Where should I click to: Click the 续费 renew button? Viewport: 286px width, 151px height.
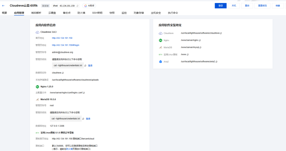tap(278, 5)
